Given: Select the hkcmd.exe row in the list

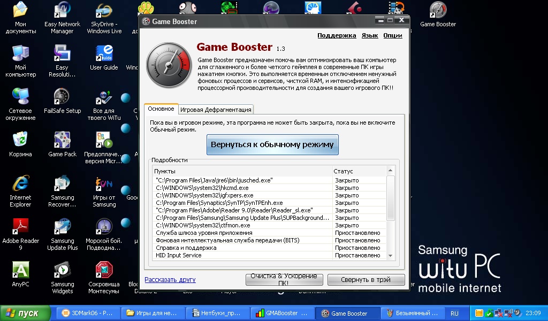Looking at the screenshot, I should (270, 188).
